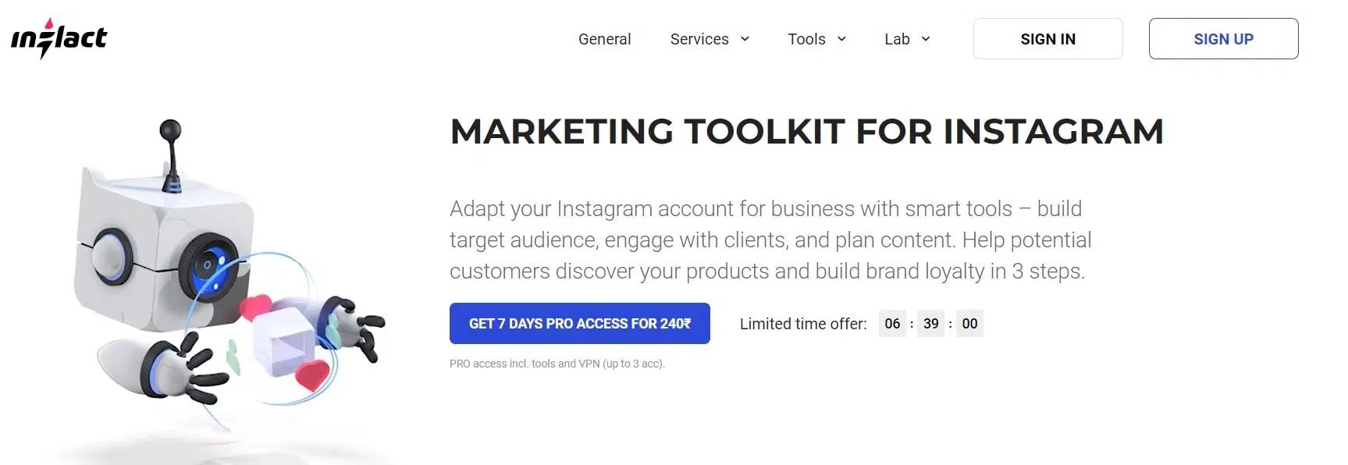This screenshot has height=465, width=1348.
Task: Expand the Lab dropdown chevron
Action: point(926,39)
